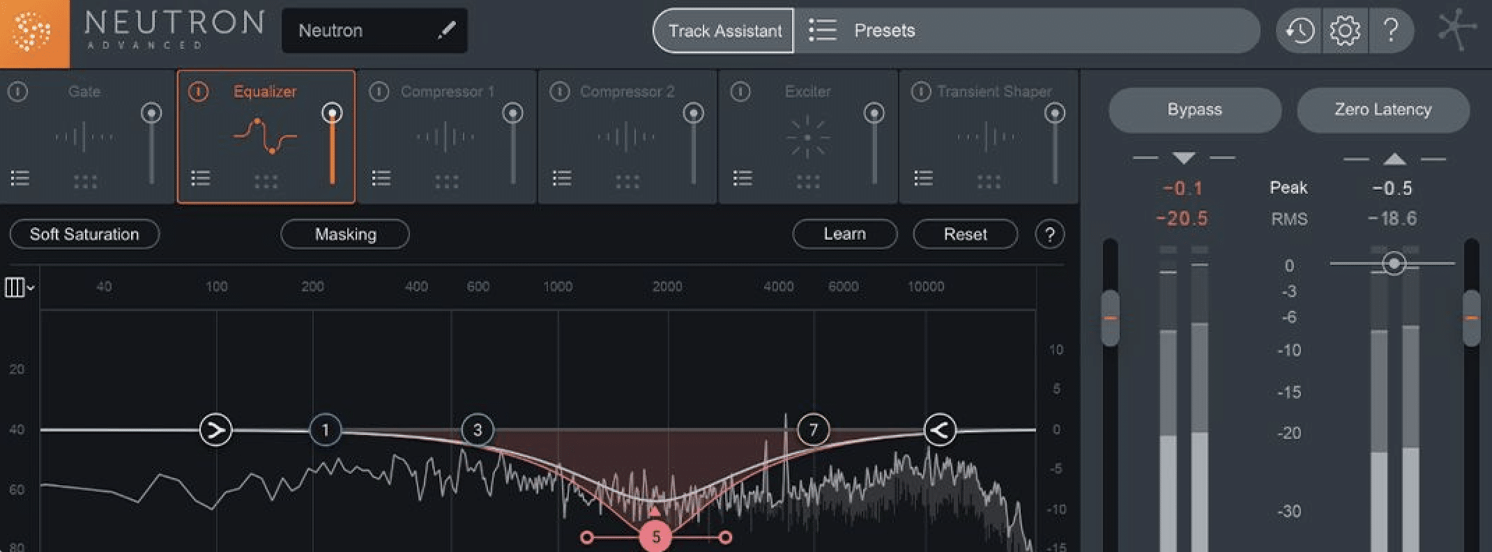Open the Presets dropdown bar
The width and height of the screenshot is (1492, 552).
tap(1026, 31)
